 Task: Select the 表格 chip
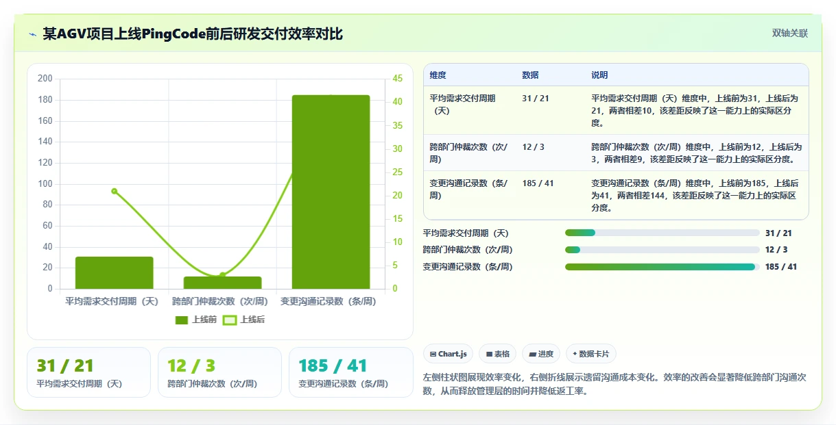(497, 354)
